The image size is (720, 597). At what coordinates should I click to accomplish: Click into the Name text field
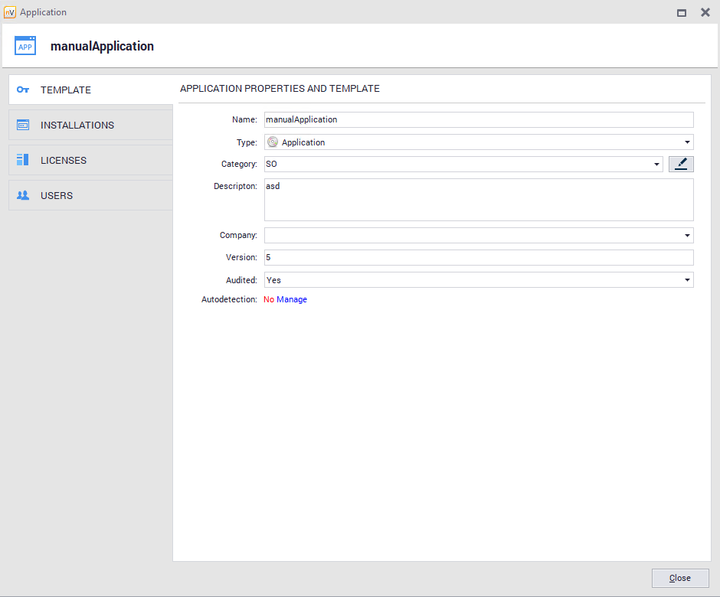tap(479, 119)
